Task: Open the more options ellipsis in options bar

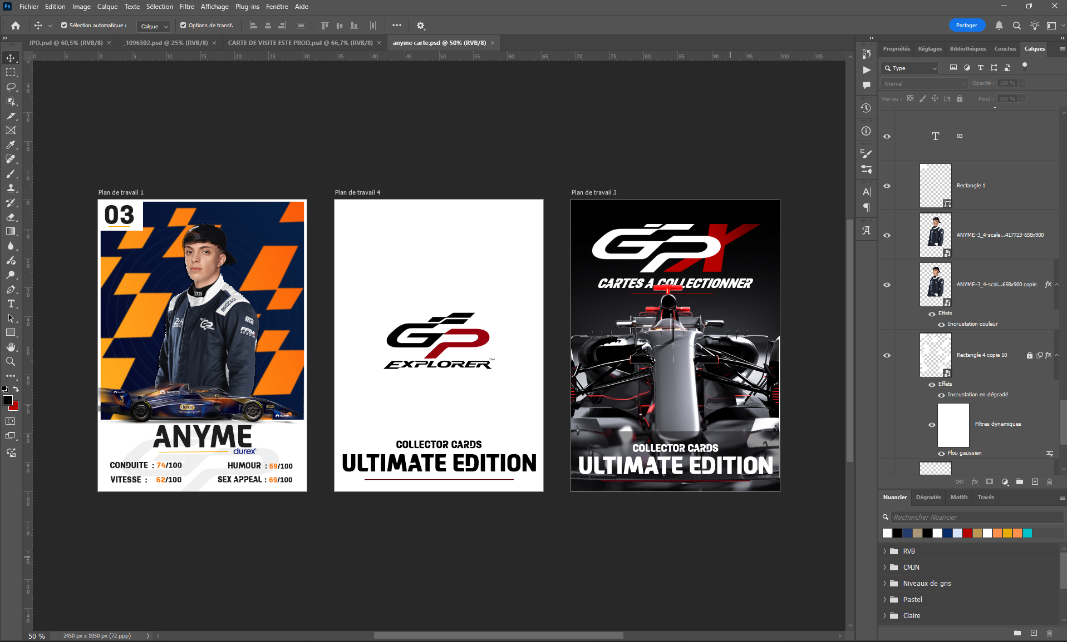Action: click(x=397, y=25)
